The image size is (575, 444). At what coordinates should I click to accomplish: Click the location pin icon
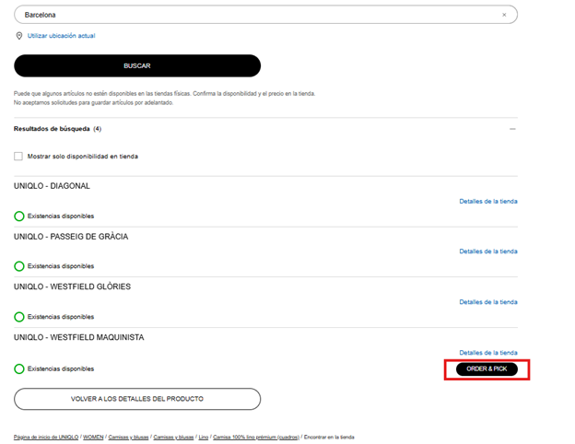19,36
